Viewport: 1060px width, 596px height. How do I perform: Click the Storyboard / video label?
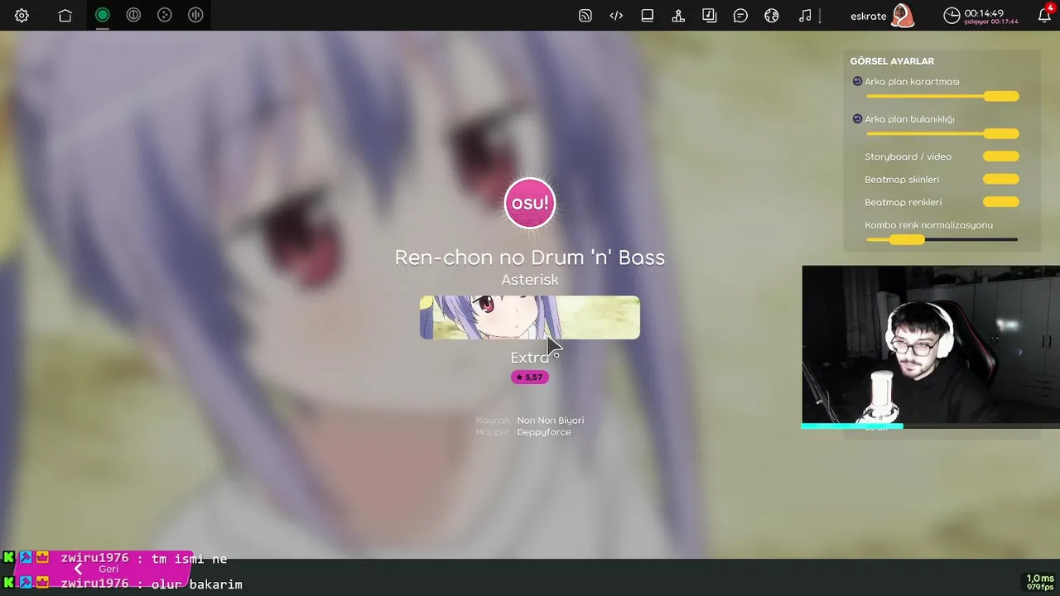(x=908, y=156)
